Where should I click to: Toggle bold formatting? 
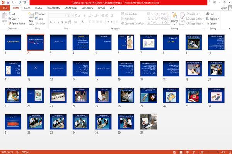pos(51,22)
